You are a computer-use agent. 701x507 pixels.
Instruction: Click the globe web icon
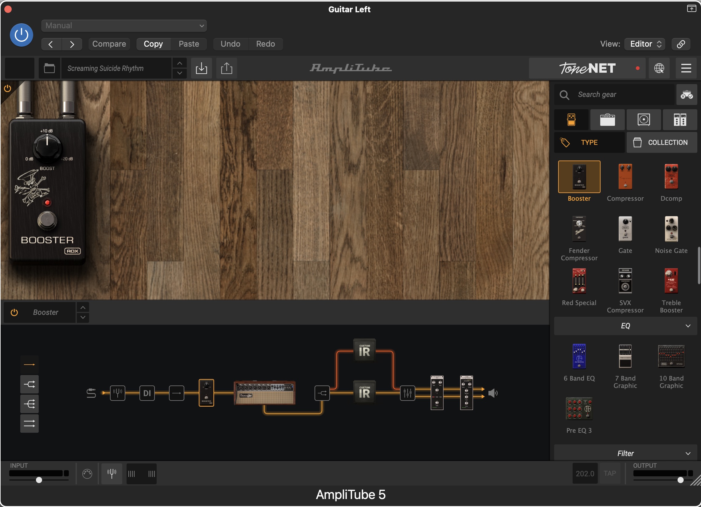[659, 68]
